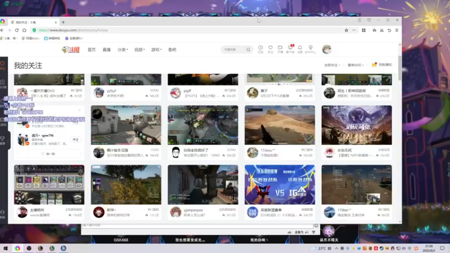
Task: Open the colorful browser icon in taskbar
Action: [x=17, y=248]
